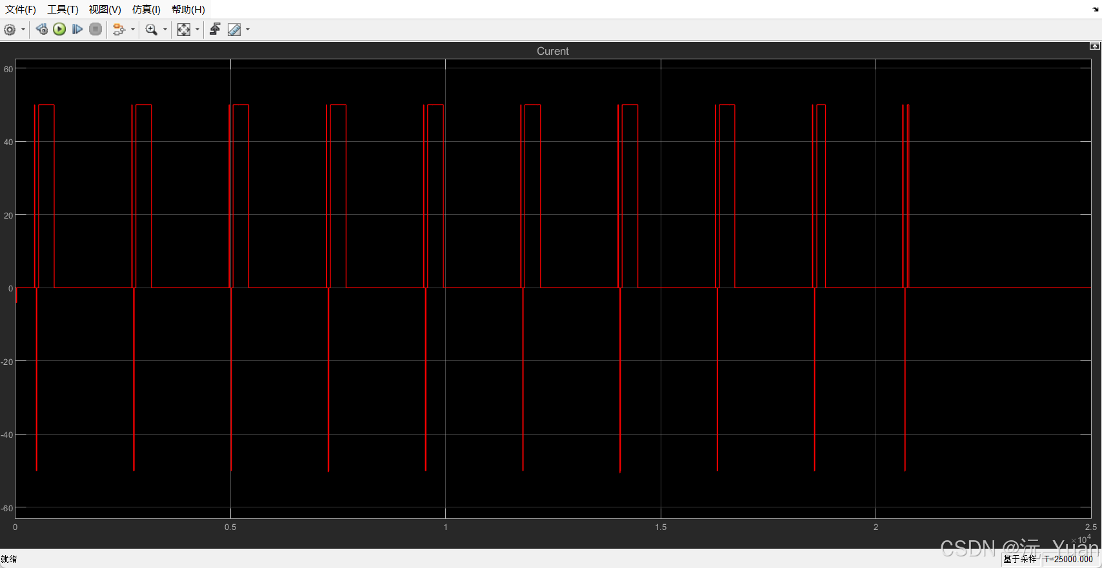
Task: Click the dock arrow at top right
Action: 1095,9
